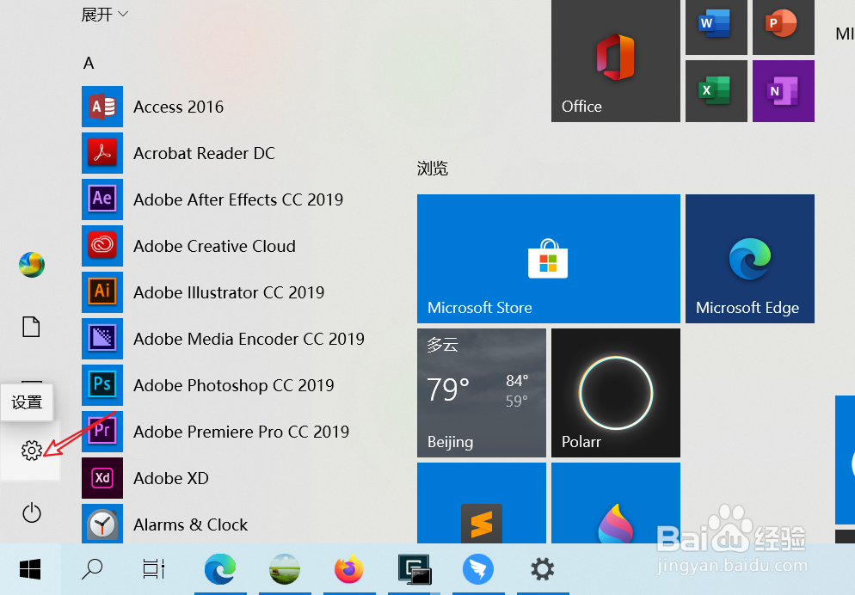Screen dimensions: 855x595
Task: Click the letter A group header
Action: point(89,64)
